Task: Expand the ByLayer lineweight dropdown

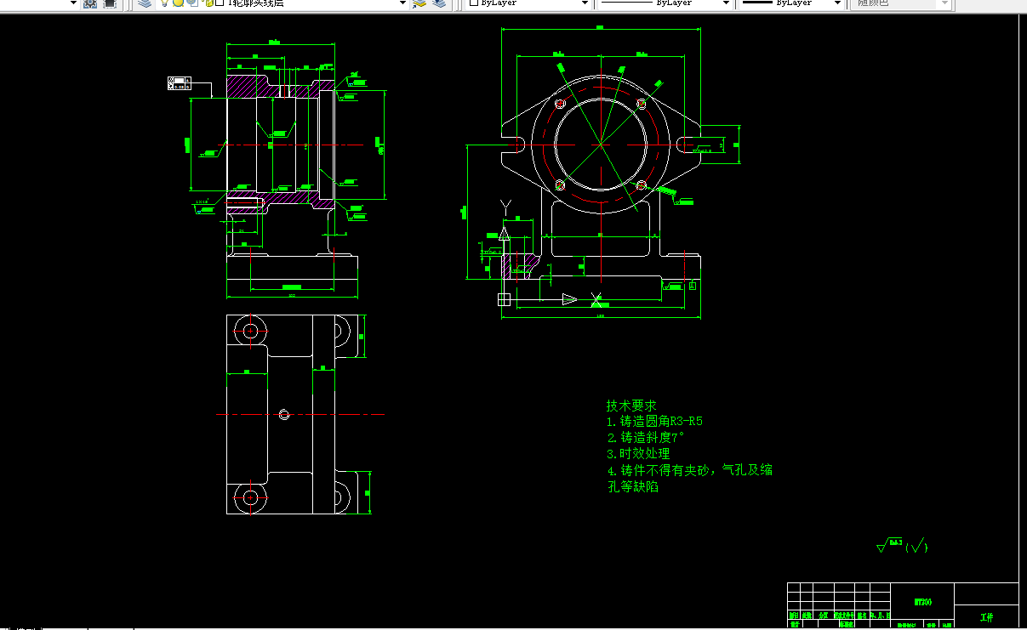Action: [837, 3]
